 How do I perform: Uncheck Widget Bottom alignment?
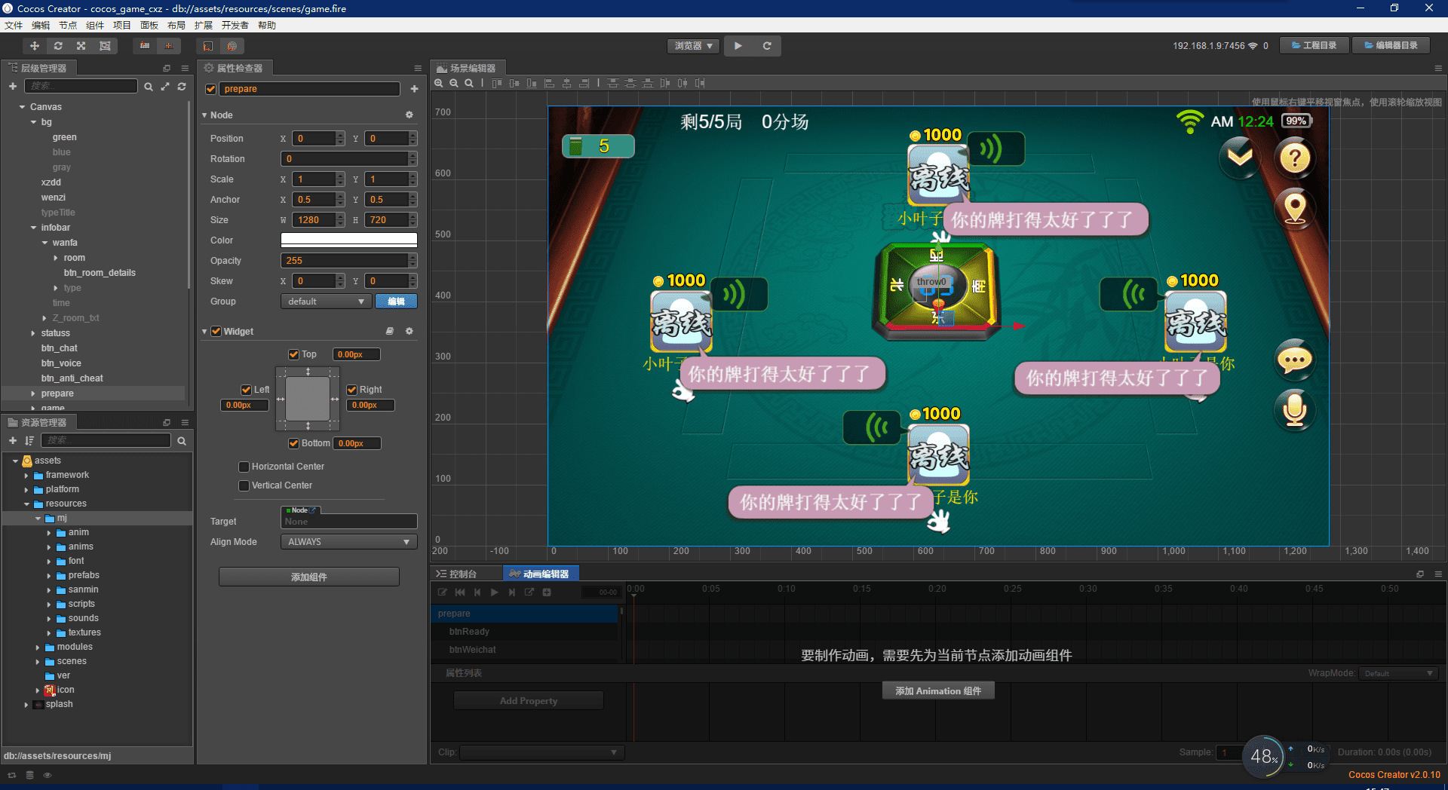[294, 443]
